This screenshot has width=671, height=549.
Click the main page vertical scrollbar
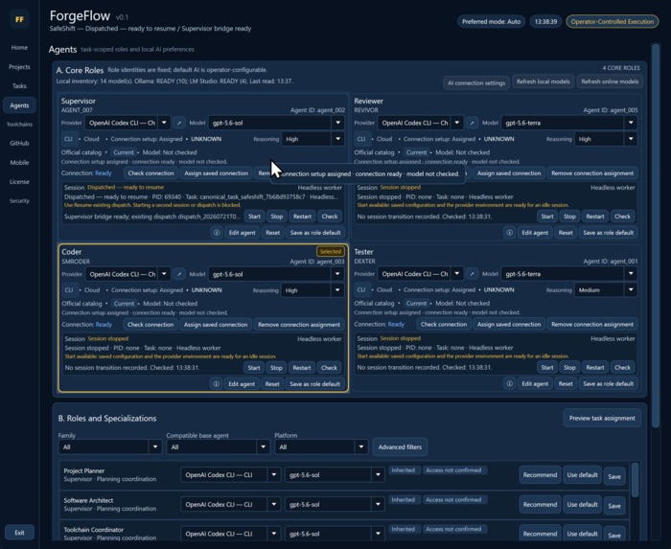(x=655, y=235)
